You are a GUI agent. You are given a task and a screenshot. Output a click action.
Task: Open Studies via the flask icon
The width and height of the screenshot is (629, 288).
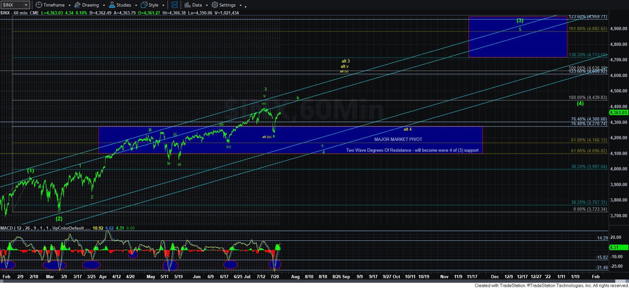click(112, 5)
